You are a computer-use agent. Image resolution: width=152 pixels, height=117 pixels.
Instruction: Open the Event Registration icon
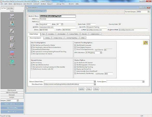coord(12,53)
